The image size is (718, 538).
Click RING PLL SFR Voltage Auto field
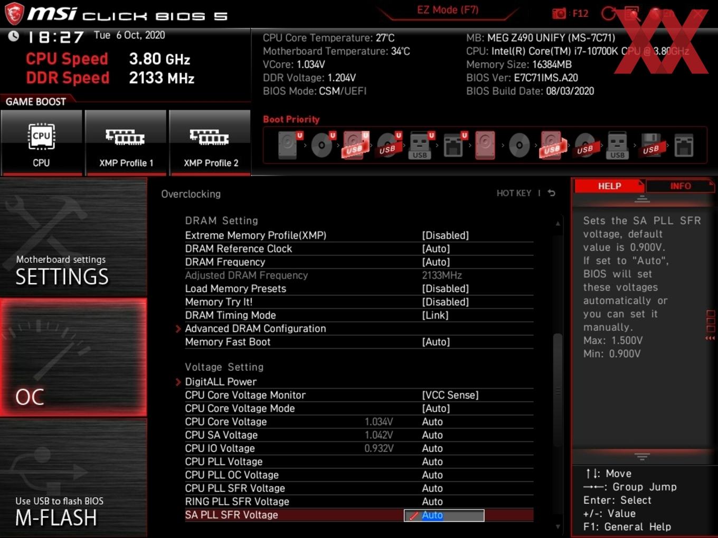(x=432, y=502)
